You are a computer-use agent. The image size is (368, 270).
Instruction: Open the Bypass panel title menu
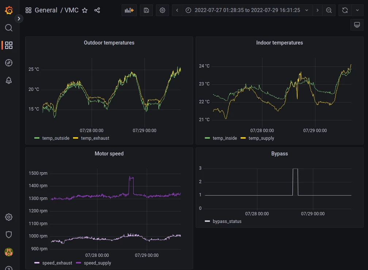[280, 154]
